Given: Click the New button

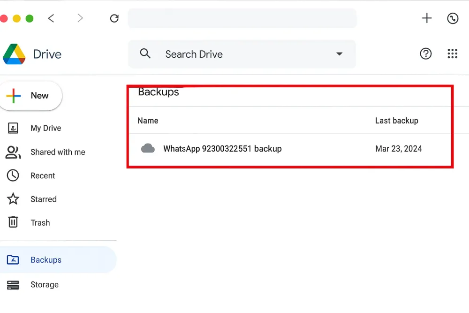Looking at the screenshot, I should (x=31, y=96).
